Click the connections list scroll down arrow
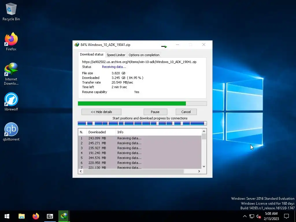Image resolution: width=296 pixels, height=222 pixels. click(x=204, y=166)
